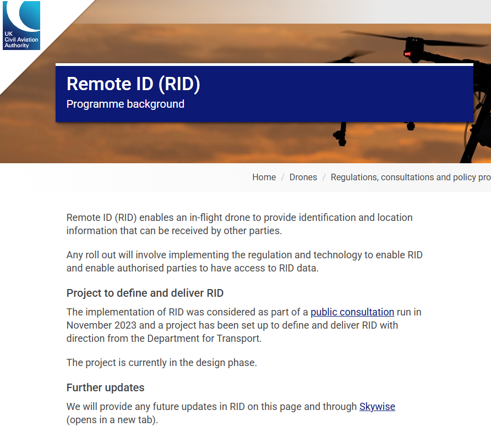Select the Drones breadcrumb entry
This screenshot has width=491, height=438.
coord(303,177)
